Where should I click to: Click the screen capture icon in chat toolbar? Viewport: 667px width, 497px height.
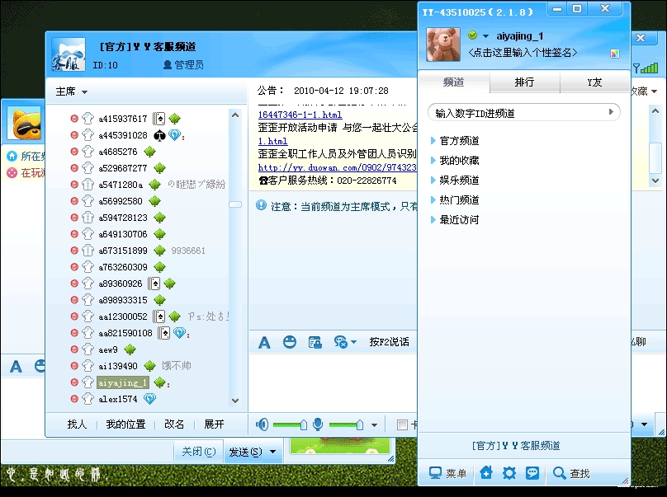(315, 341)
